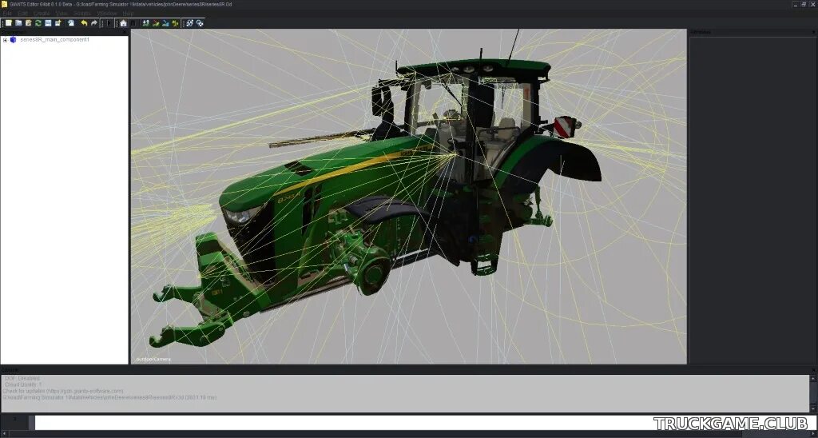Click the Home house toolbar icon

coord(123,23)
